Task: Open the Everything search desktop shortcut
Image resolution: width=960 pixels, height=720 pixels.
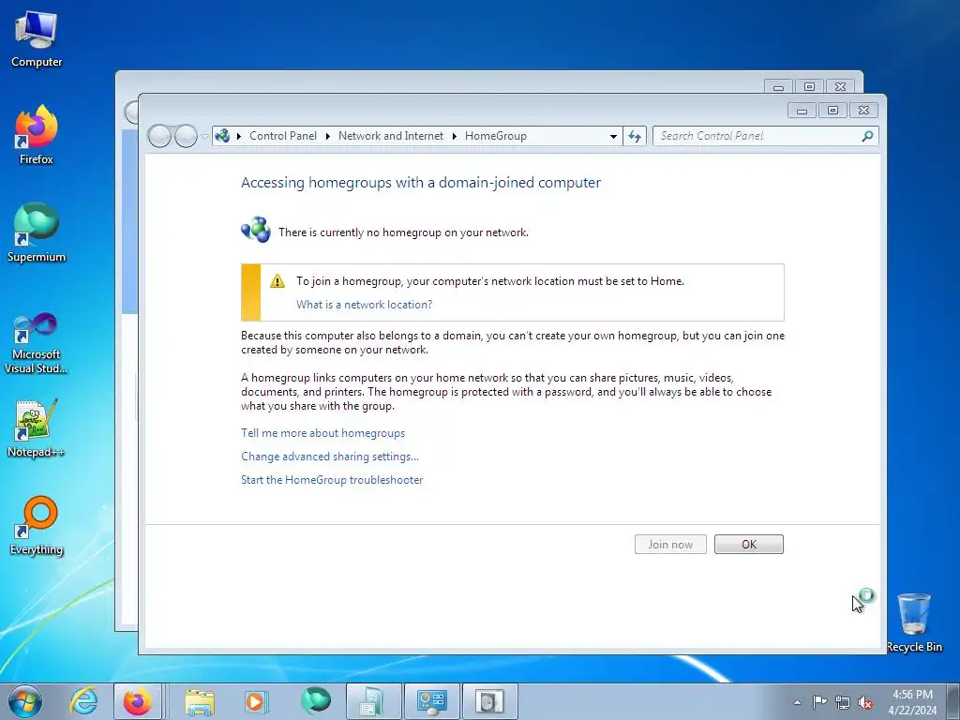Action: [x=37, y=525]
